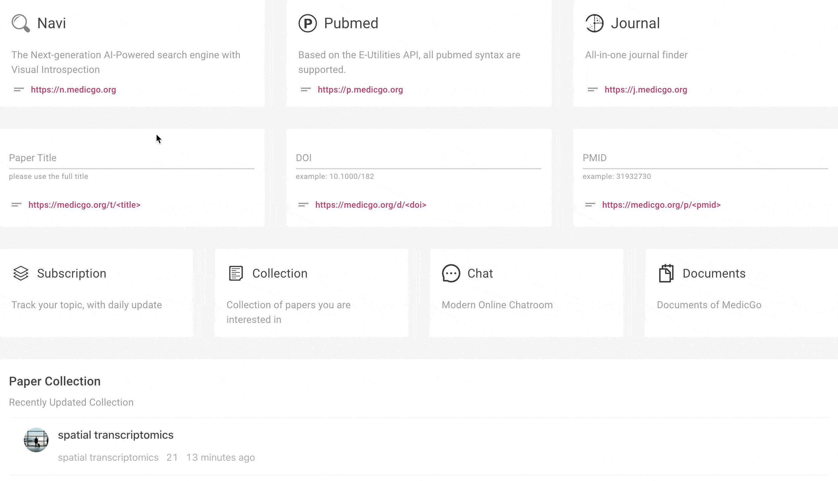Click the spatial transcriptomics collection avatar

pos(36,440)
